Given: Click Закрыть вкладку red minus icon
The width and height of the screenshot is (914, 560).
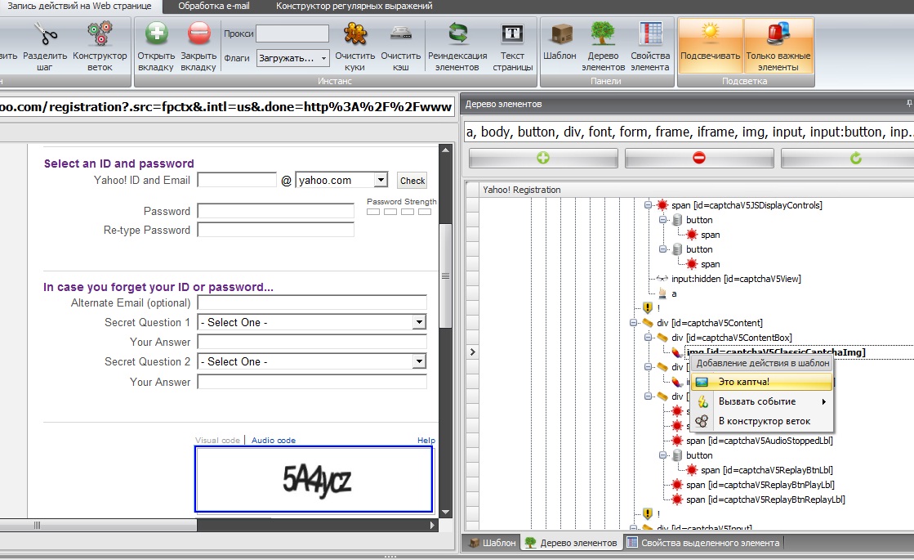Looking at the screenshot, I should coord(198,34).
